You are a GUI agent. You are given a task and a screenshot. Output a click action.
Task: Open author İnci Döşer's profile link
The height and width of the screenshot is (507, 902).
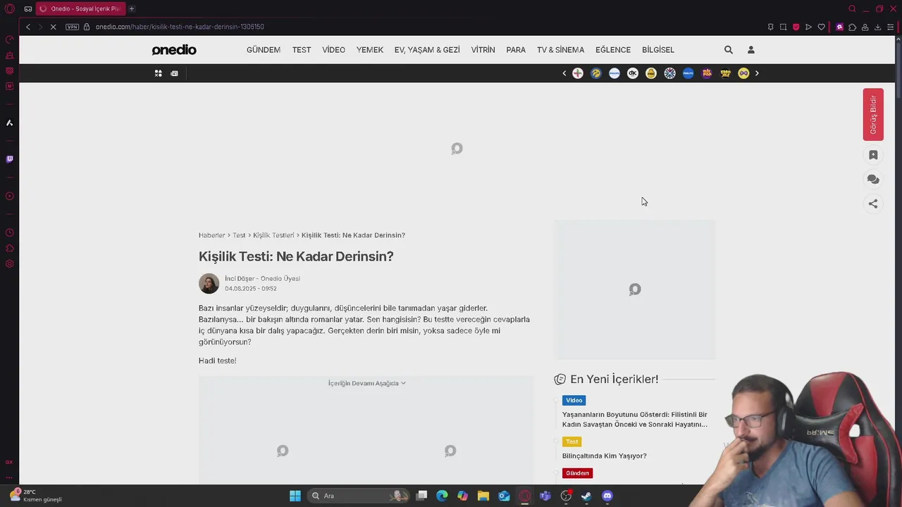click(262, 279)
